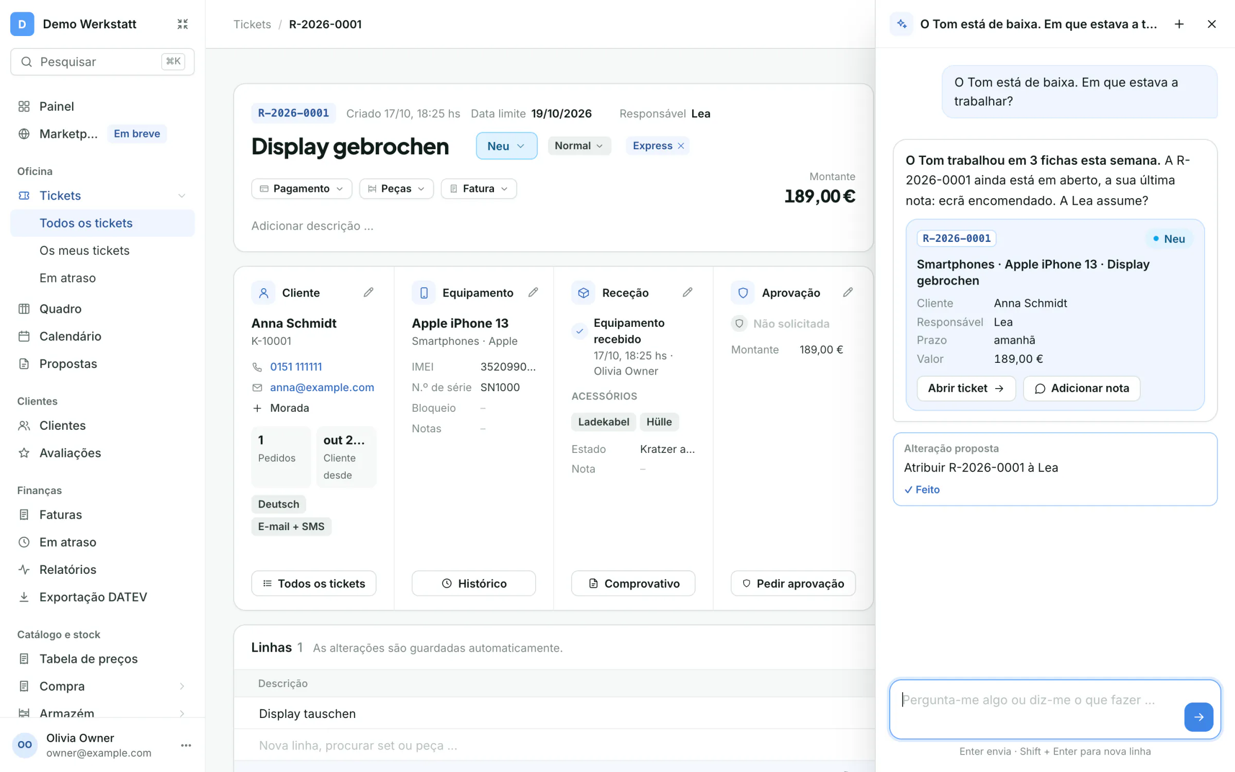Open the Normal priority dropdown
This screenshot has height=772, width=1235.
pyautogui.click(x=579, y=146)
